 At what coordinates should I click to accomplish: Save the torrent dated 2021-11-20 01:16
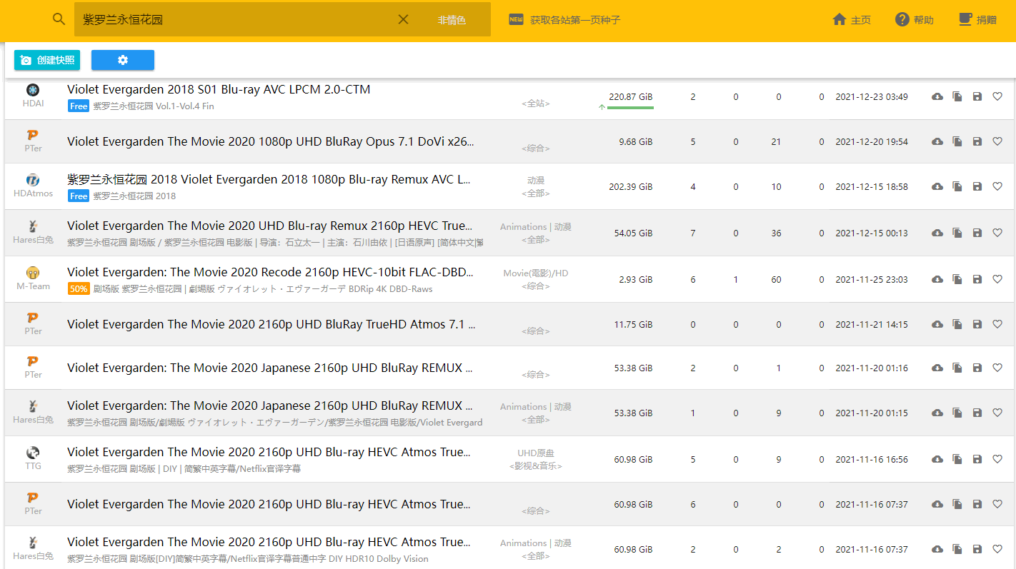pos(977,368)
